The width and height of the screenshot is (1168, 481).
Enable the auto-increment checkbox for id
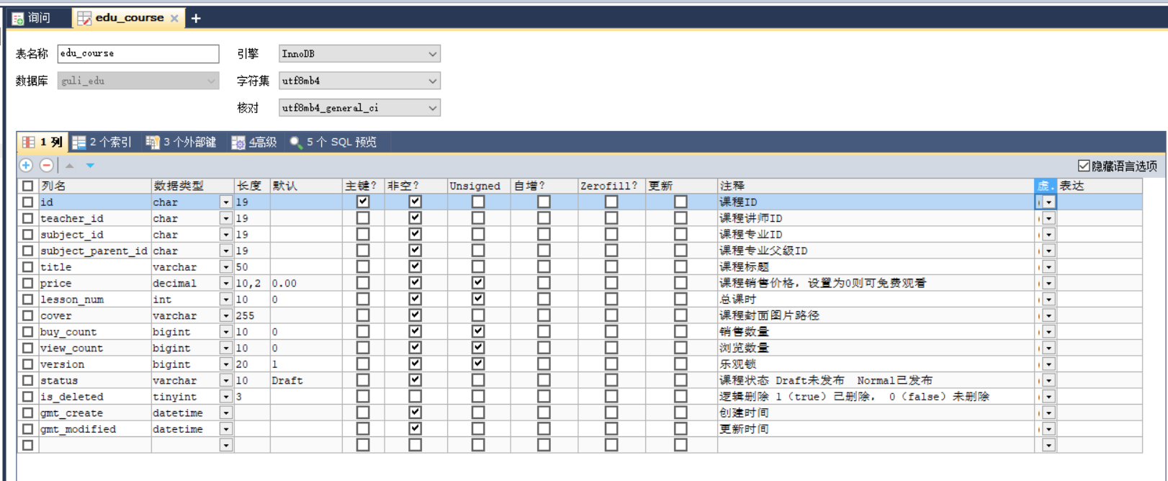click(x=544, y=202)
